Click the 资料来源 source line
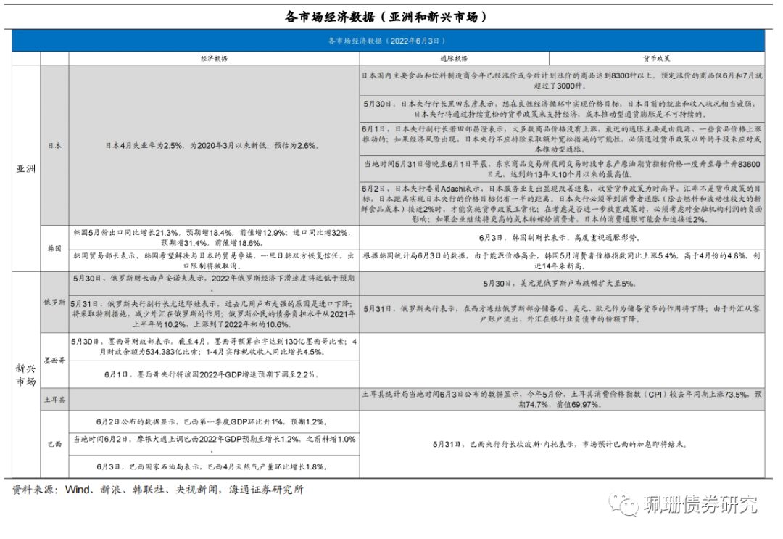 coord(157,490)
